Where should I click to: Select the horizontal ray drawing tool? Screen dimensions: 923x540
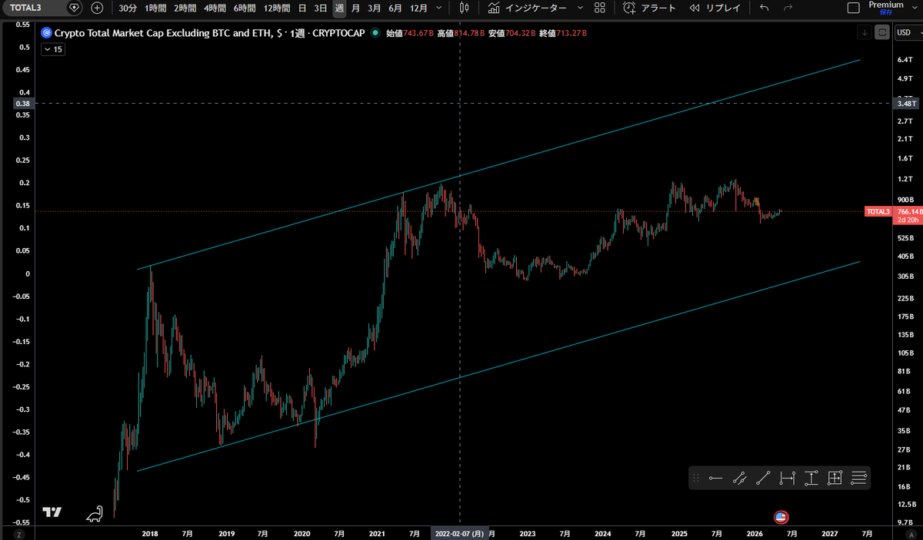[x=716, y=479]
